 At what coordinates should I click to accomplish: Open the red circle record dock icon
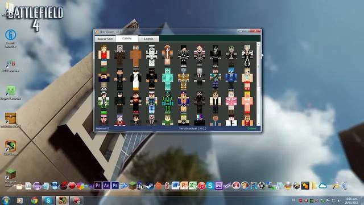72,186
